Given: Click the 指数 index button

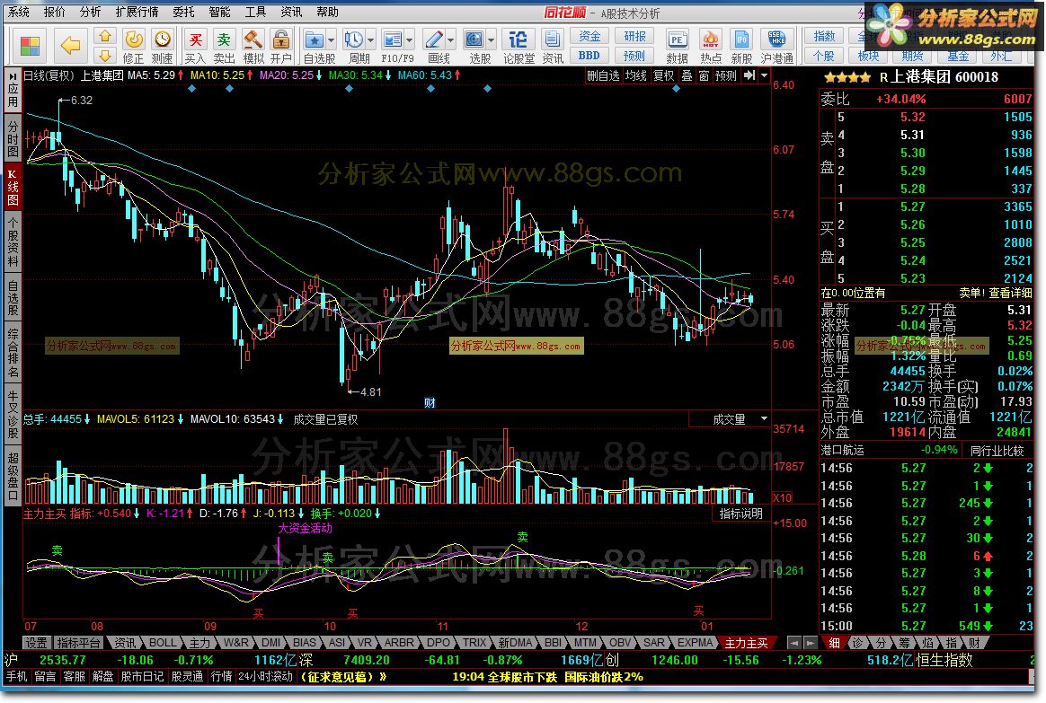Looking at the screenshot, I should (825, 36).
